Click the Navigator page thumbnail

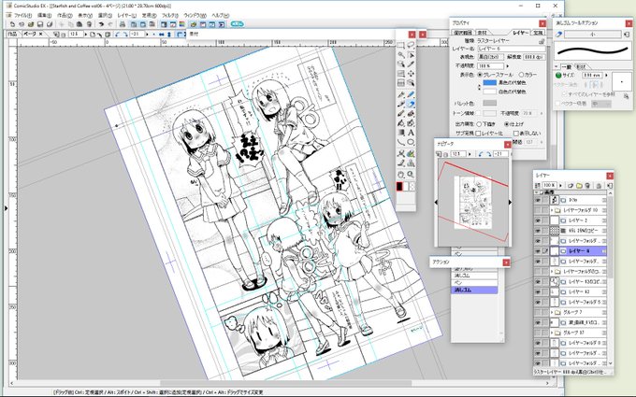(x=472, y=202)
